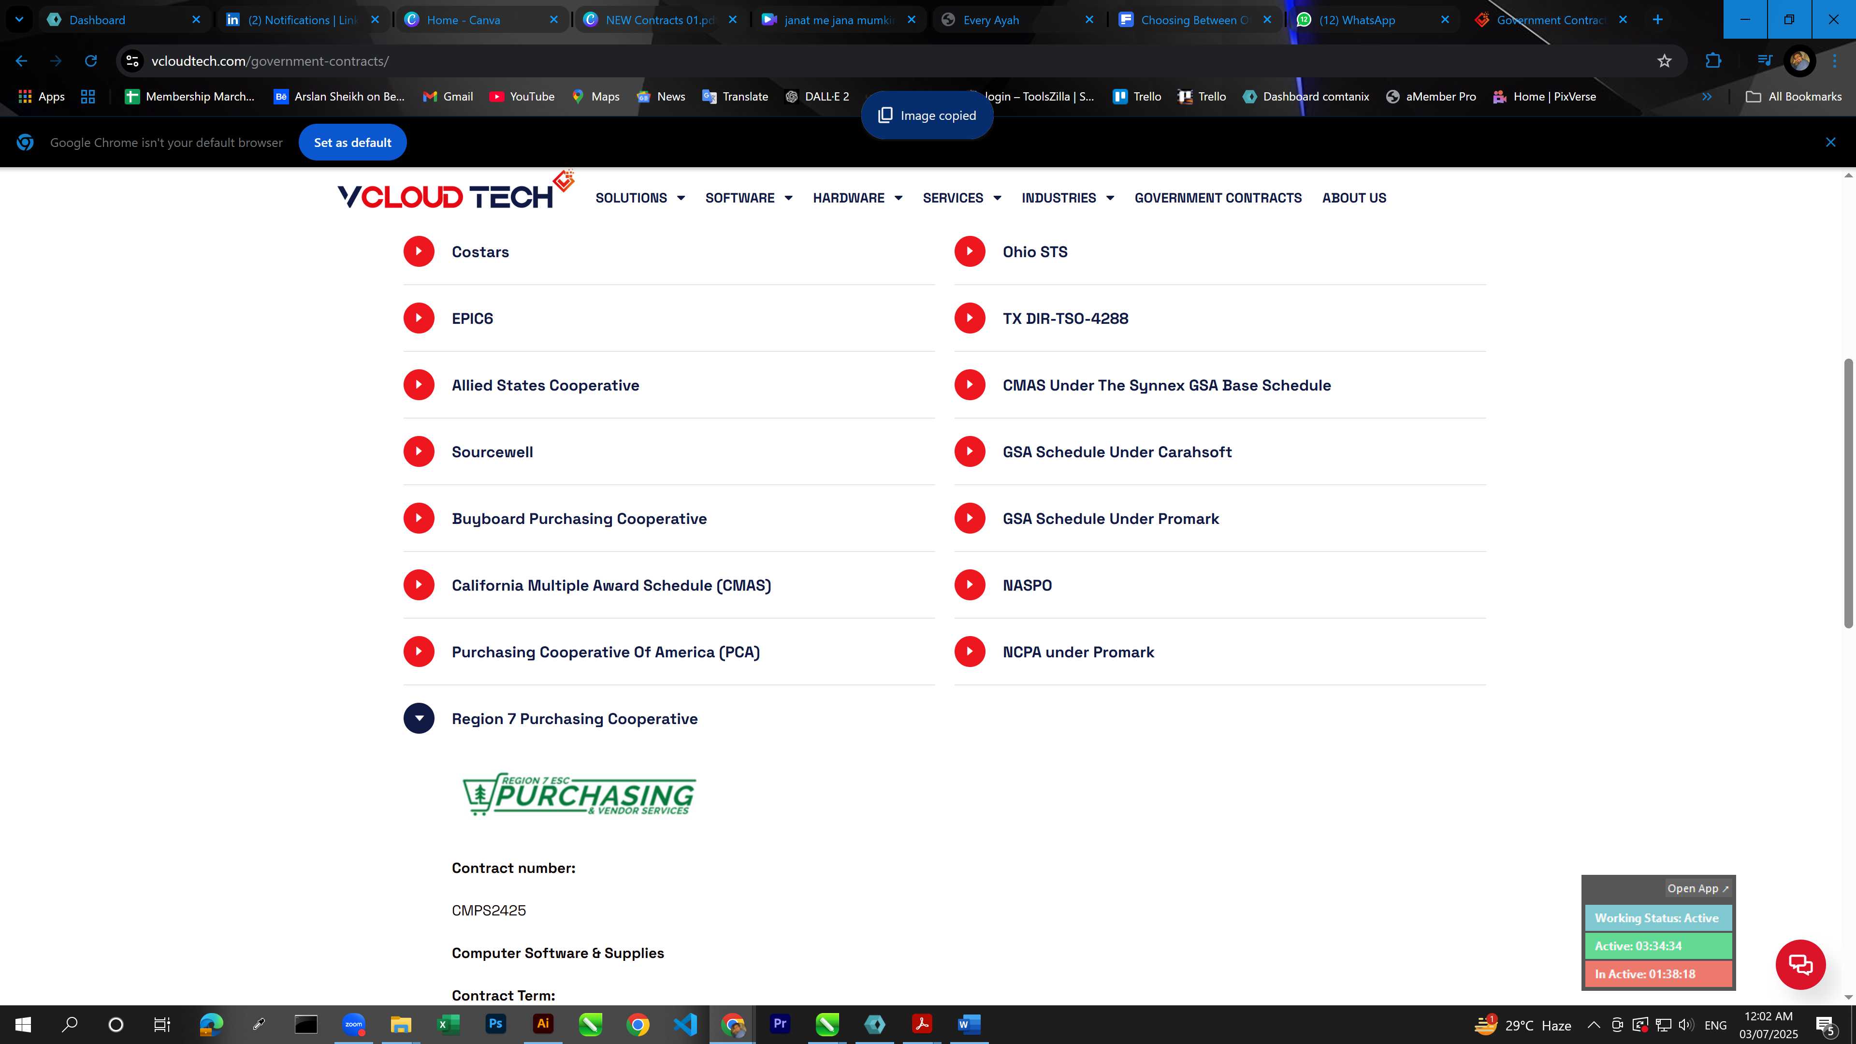
Task: Open Word from the taskbar
Action: [969, 1025]
